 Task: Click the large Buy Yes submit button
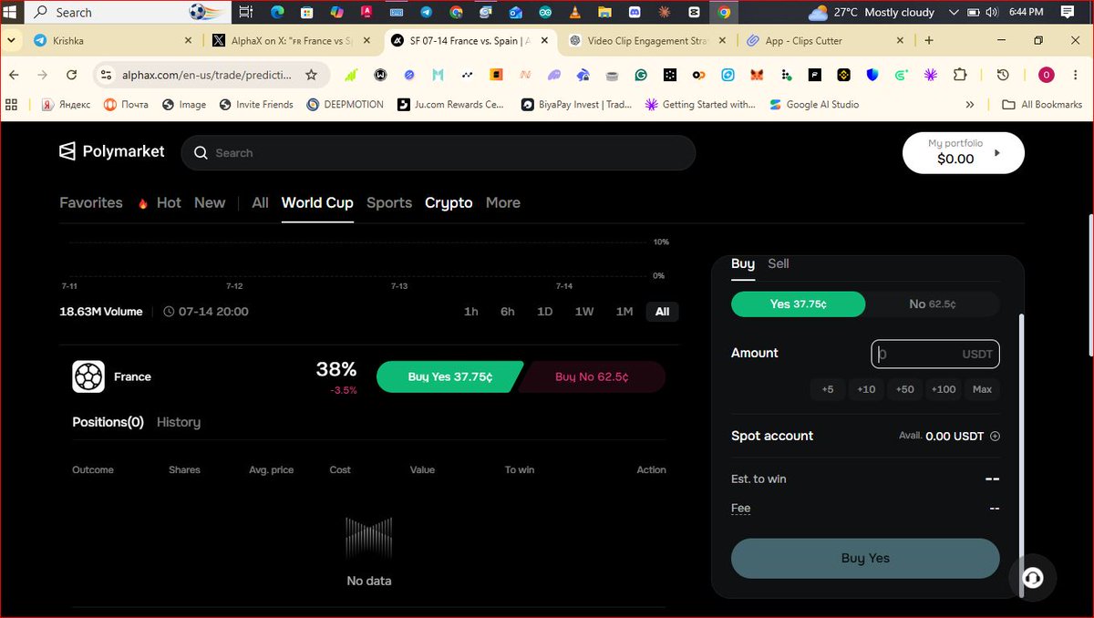[x=865, y=559]
